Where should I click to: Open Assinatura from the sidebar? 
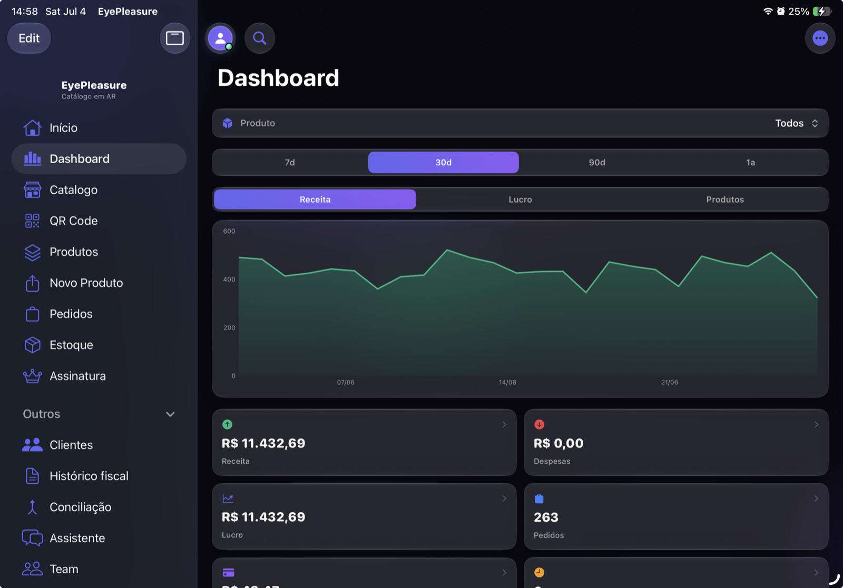(x=99, y=376)
